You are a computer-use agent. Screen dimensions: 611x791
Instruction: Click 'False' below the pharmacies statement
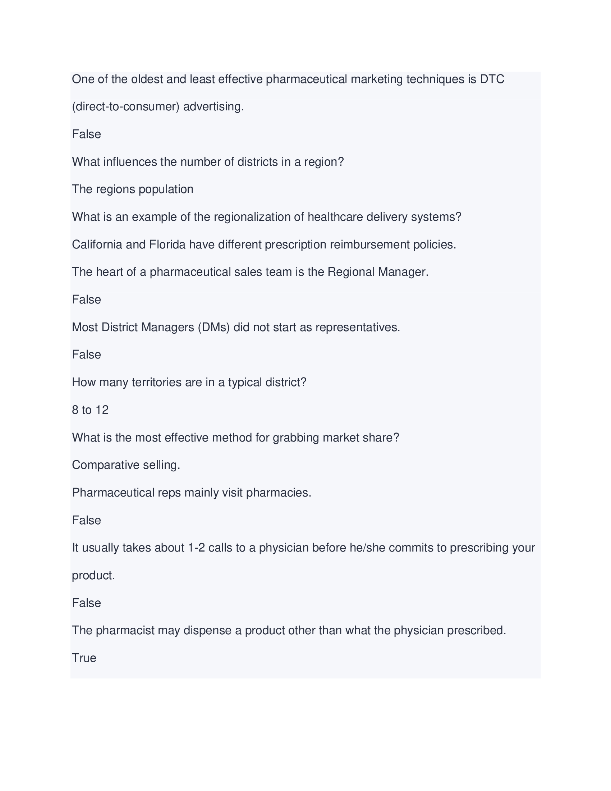click(x=86, y=521)
